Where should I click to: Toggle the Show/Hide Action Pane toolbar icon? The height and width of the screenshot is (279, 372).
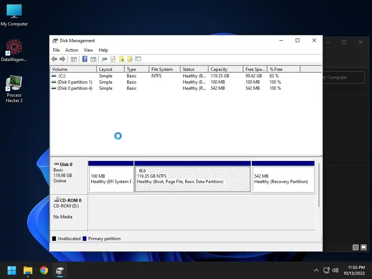[93, 59]
